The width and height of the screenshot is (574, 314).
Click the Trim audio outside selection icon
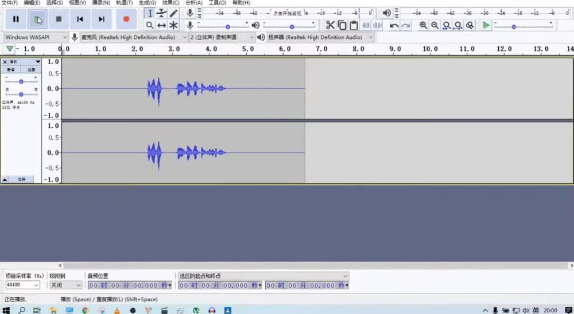(x=365, y=25)
